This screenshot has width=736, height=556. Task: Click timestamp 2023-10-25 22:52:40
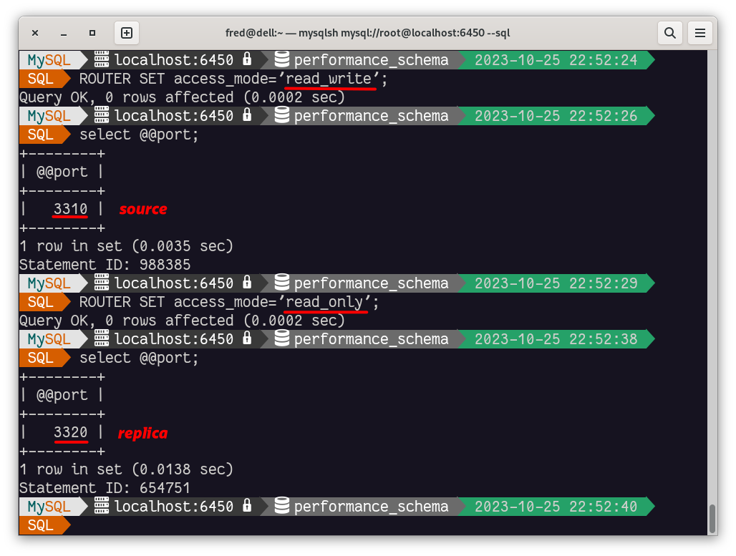point(556,507)
